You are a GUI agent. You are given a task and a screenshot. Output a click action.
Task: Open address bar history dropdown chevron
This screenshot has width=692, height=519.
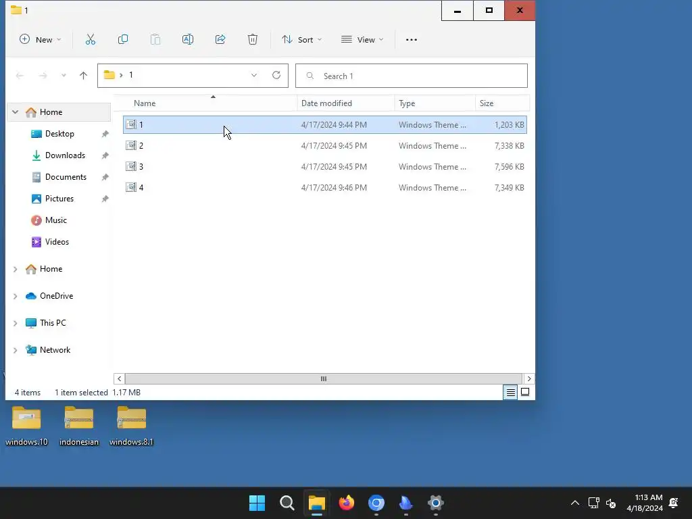tap(254, 76)
